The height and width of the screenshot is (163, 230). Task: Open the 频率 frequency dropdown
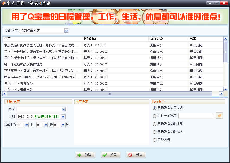click(x=63, y=109)
